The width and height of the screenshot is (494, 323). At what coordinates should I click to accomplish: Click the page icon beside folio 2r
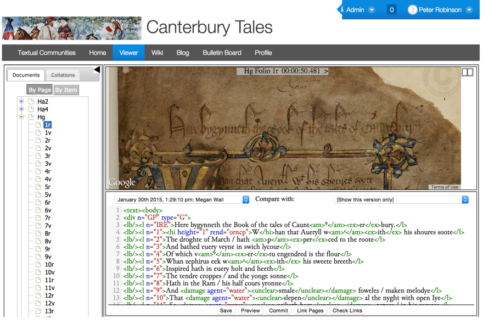point(38,141)
